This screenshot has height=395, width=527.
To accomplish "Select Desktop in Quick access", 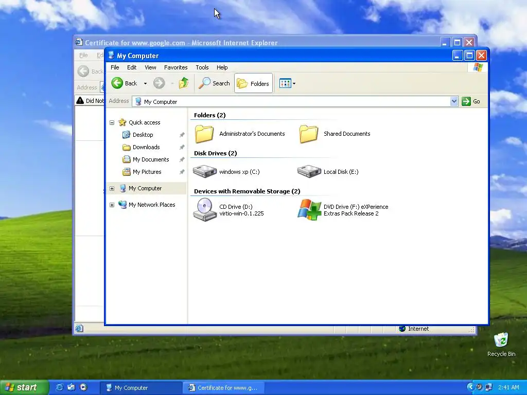I will pyautogui.click(x=143, y=135).
